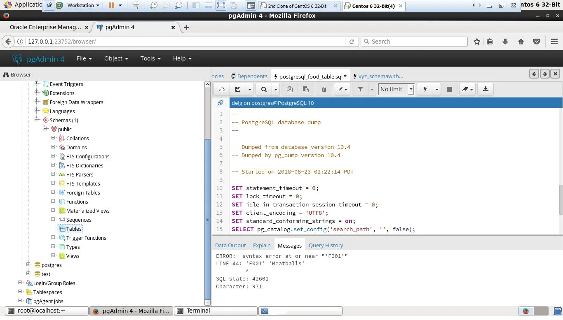563x320 pixels.
Task: Save the query file
Action: pyautogui.click(x=237, y=89)
